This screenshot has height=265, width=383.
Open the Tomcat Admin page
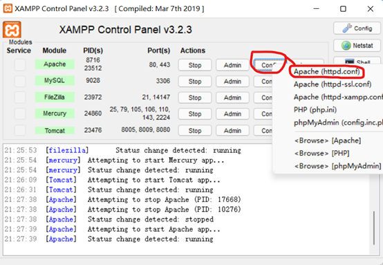coord(232,131)
